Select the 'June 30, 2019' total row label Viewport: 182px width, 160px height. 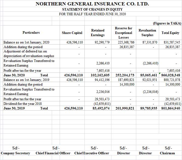[x=14, y=108]
